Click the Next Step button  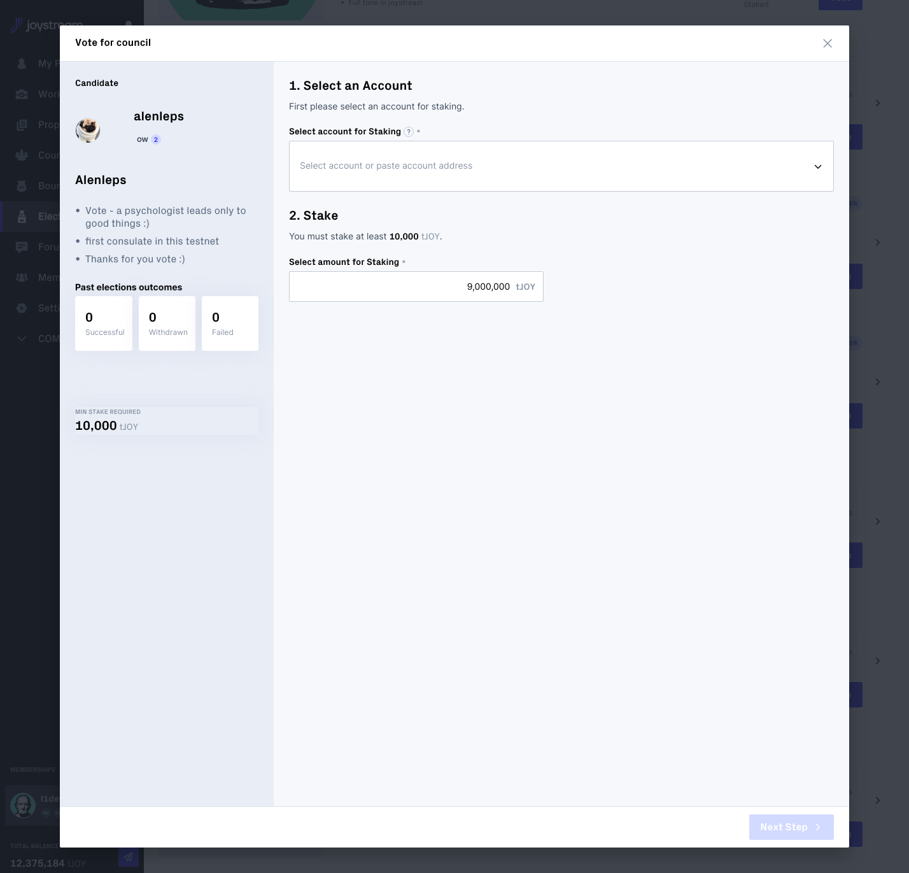791,827
